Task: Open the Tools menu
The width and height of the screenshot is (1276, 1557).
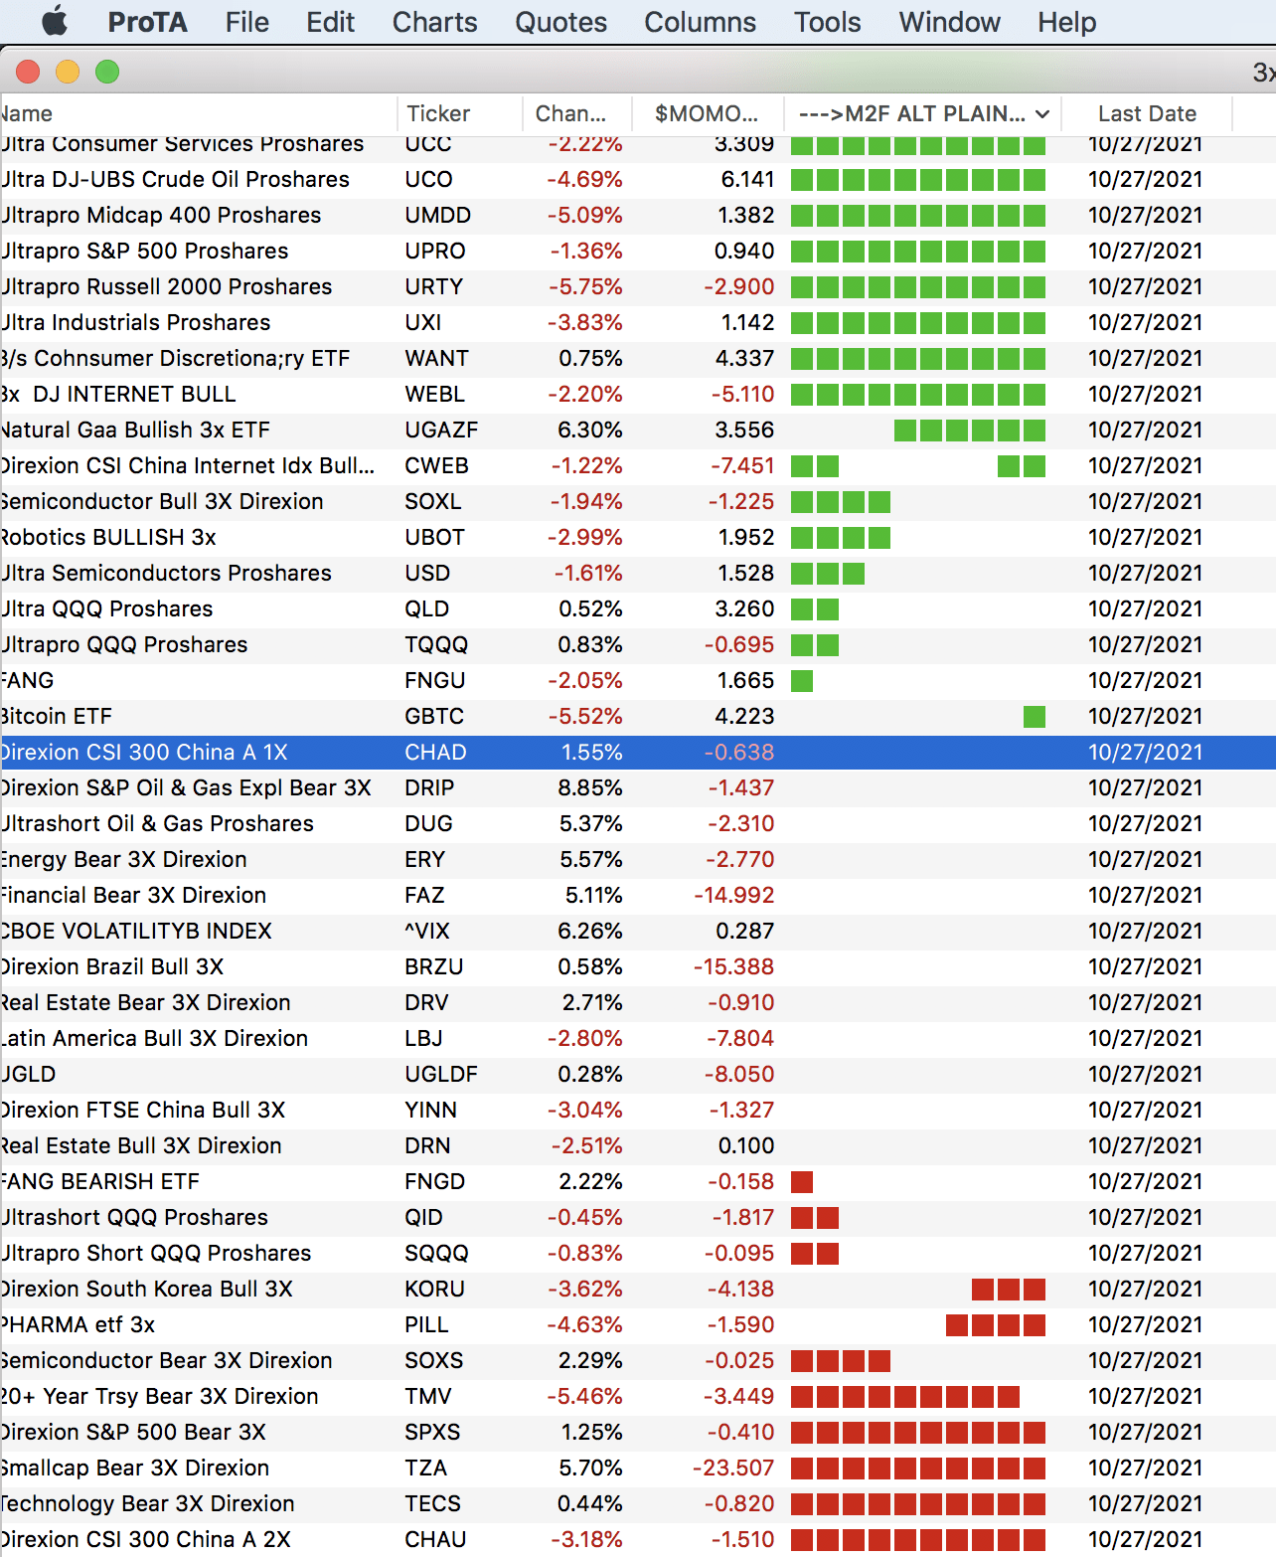Action: [827, 22]
